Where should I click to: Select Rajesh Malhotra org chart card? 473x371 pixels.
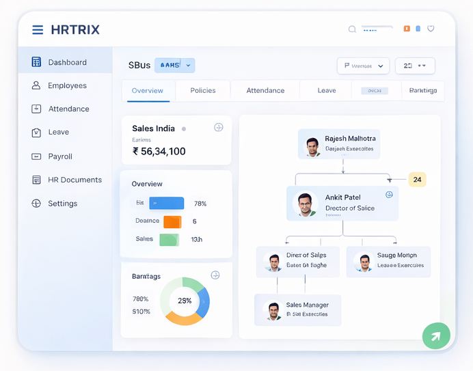point(339,144)
